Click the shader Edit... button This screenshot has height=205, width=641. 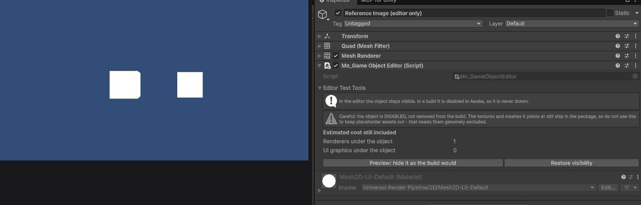(608, 187)
